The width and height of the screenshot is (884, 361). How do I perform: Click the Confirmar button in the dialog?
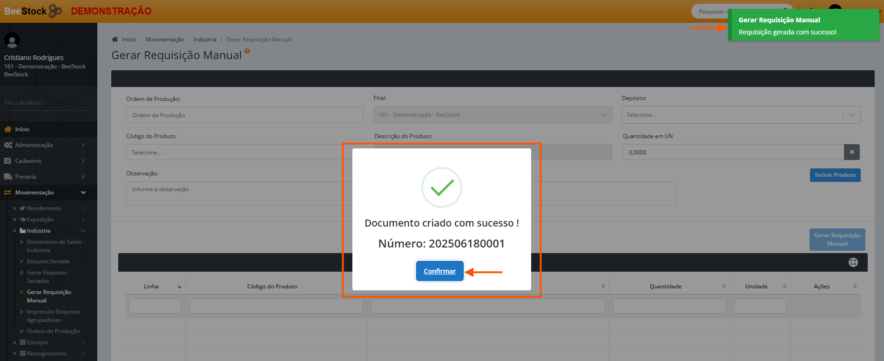click(x=439, y=271)
